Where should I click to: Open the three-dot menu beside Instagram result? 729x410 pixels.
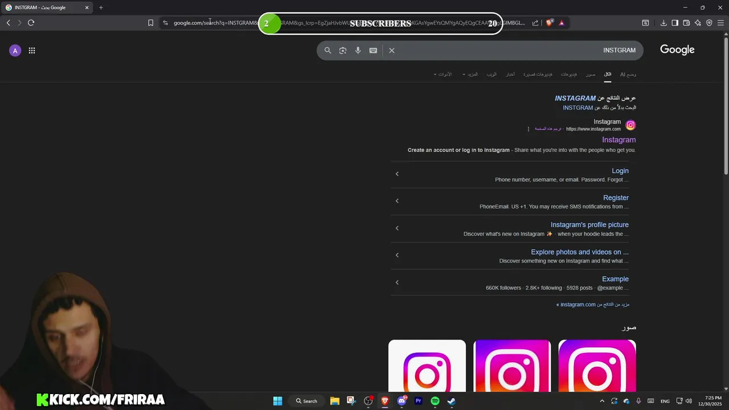[x=529, y=129]
